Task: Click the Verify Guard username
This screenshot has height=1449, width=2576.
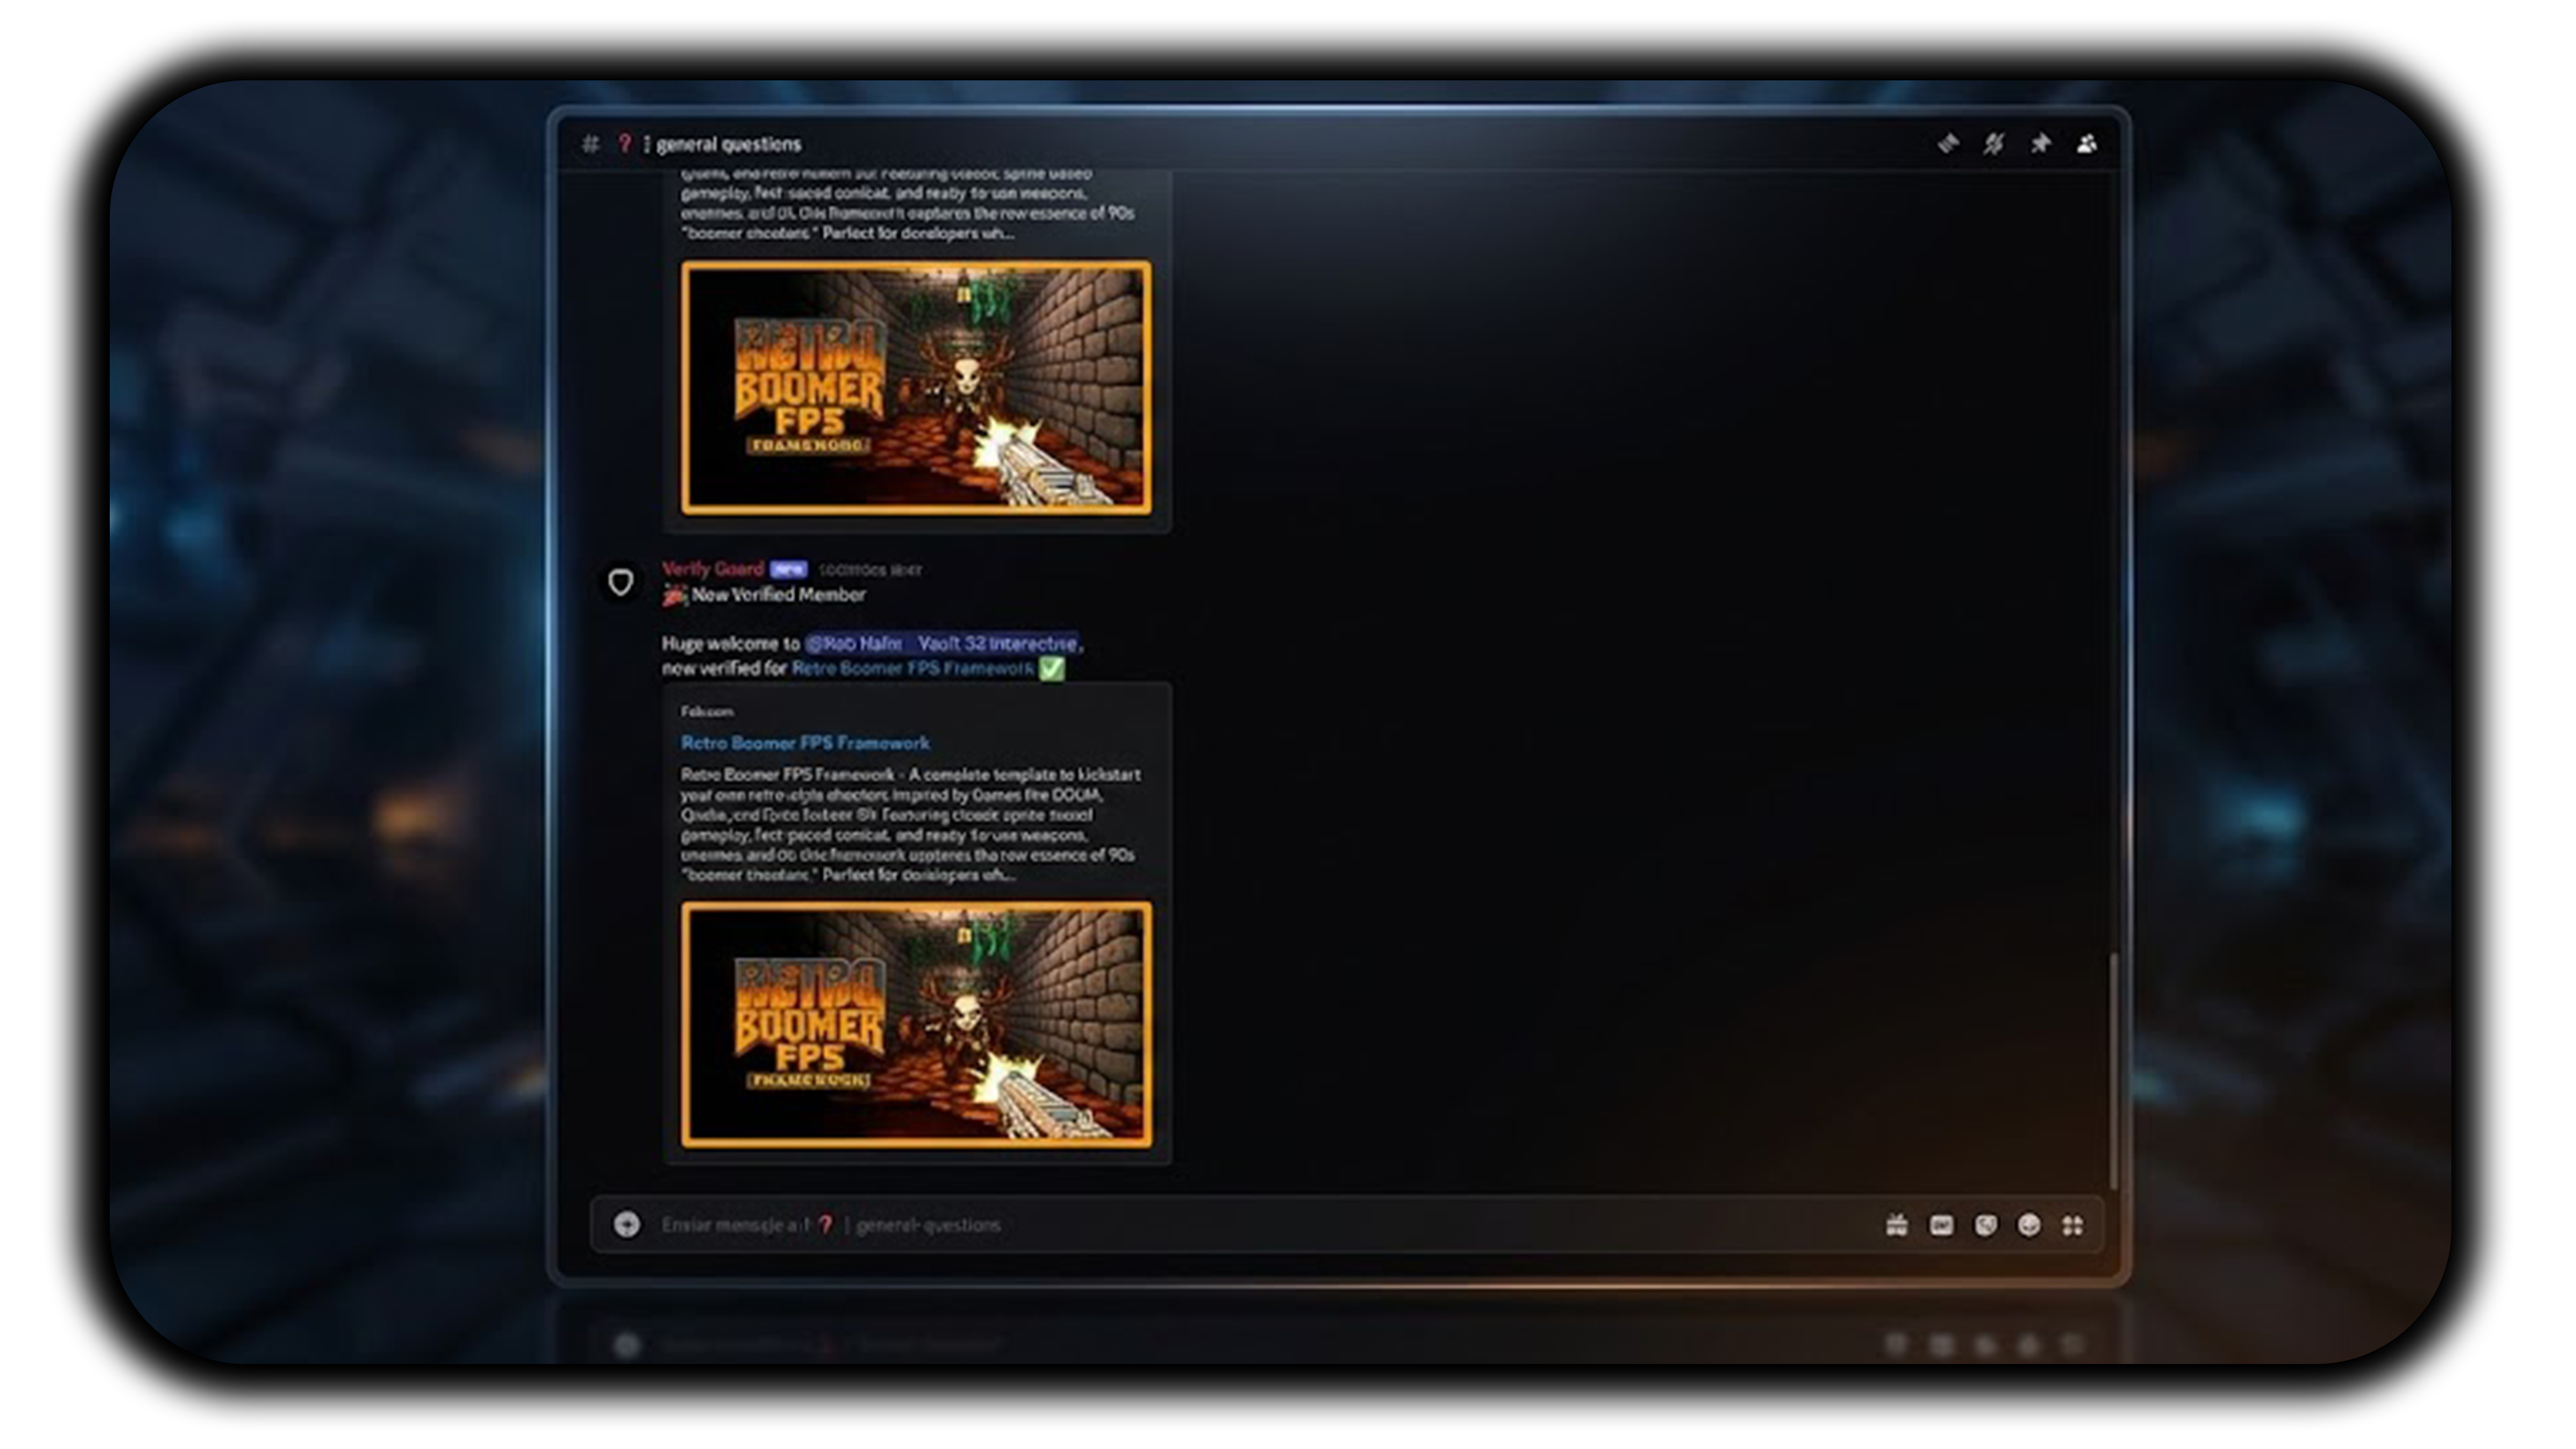Action: [x=712, y=569]
